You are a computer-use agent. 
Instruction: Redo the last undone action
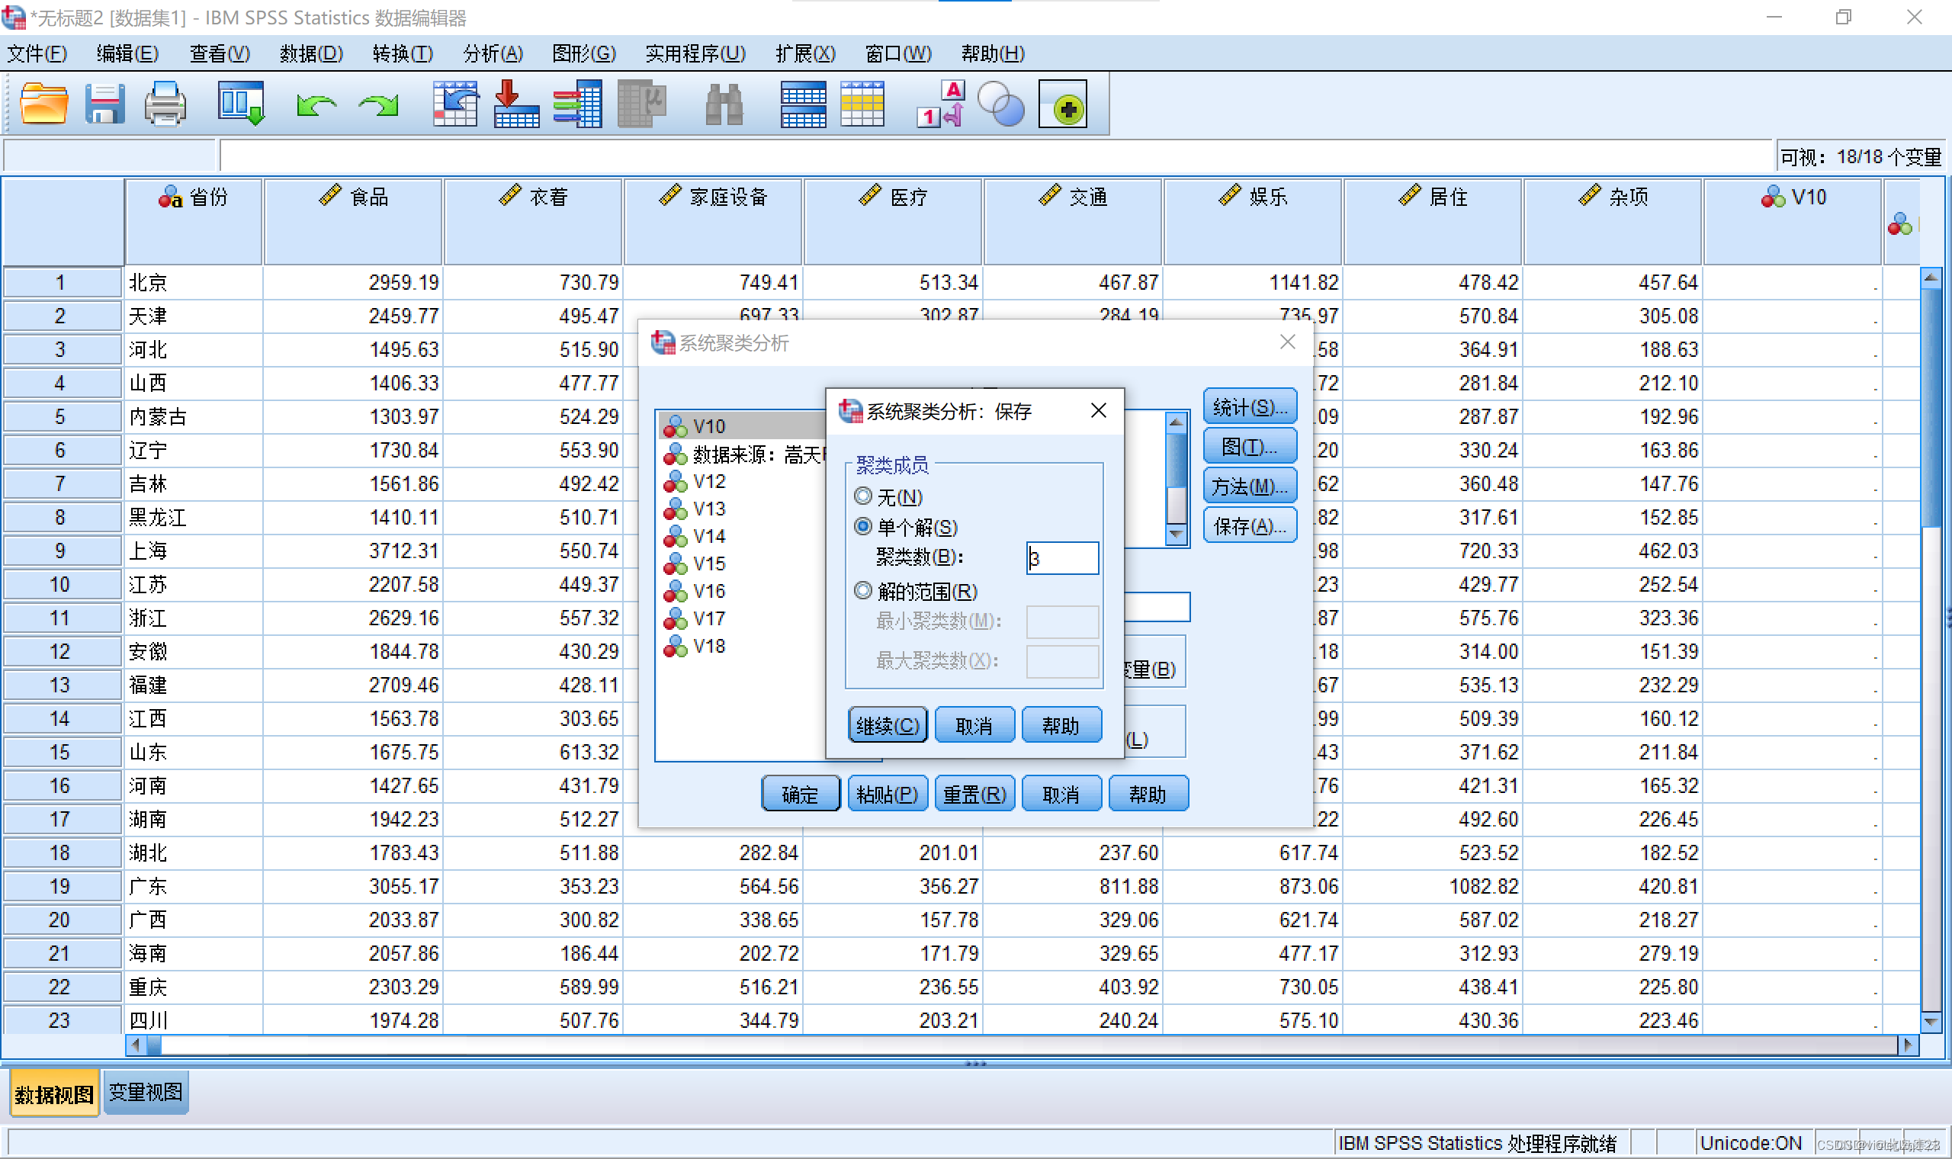[x=377, y=104]
